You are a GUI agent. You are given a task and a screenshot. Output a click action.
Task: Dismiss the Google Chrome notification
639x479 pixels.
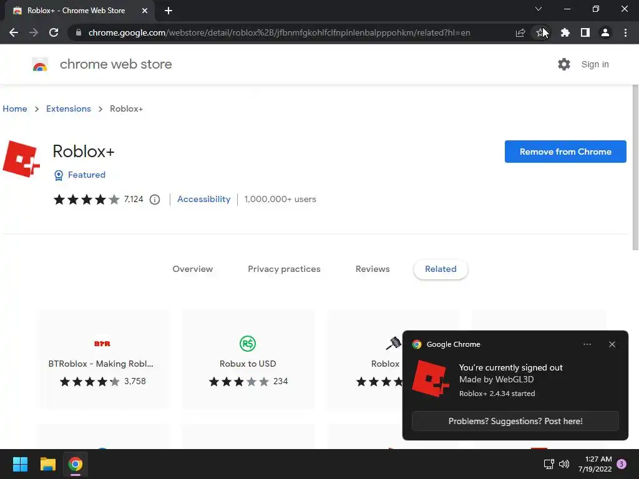tap(612, 344)
